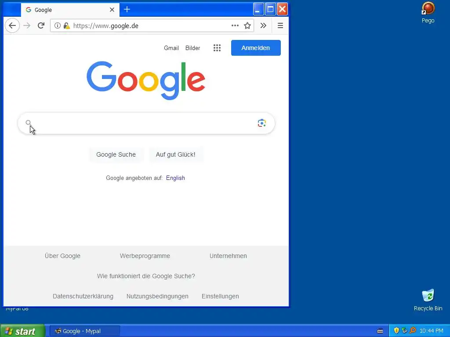Select the Recycle Bin desktop icon
Viewport: 450px width, 337px height.
coord(428,300)
